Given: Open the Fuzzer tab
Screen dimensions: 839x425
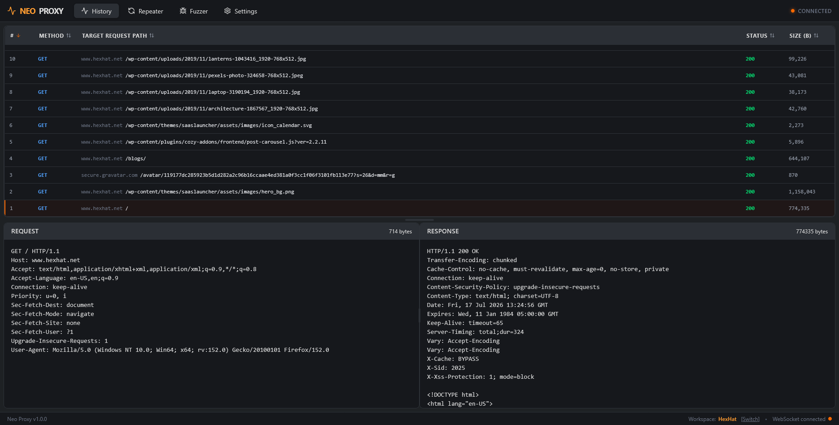Looking at the screenshot, I should point(193,11).
